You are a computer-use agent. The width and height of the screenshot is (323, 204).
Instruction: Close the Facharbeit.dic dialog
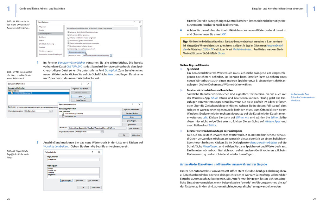(99, 152)
